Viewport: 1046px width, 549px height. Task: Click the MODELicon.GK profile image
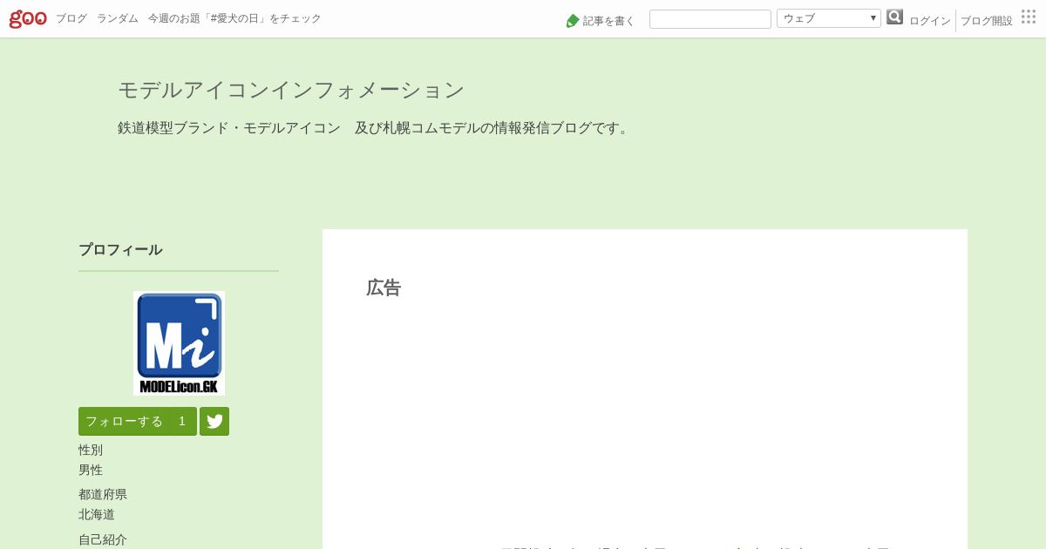[x=179, y=343]
